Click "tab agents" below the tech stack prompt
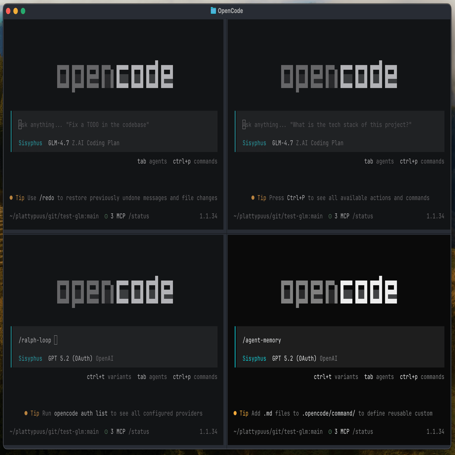 pos(379,161)
